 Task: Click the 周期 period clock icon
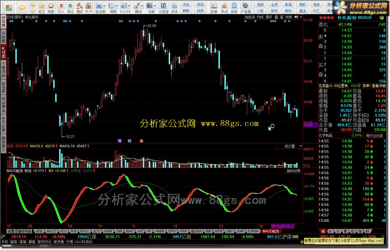112,6
